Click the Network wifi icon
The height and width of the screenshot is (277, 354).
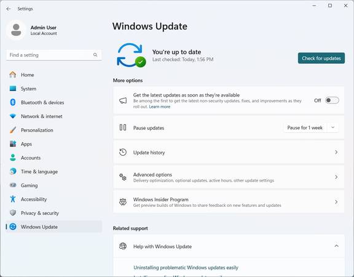(13, 116)
